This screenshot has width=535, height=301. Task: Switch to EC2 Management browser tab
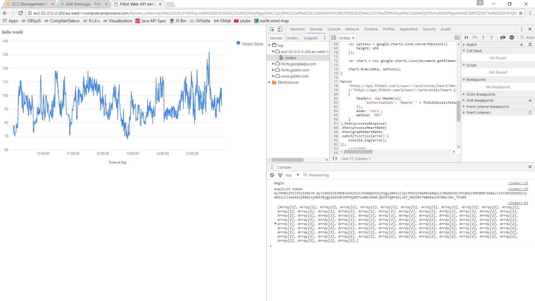[x=29, y=4]
